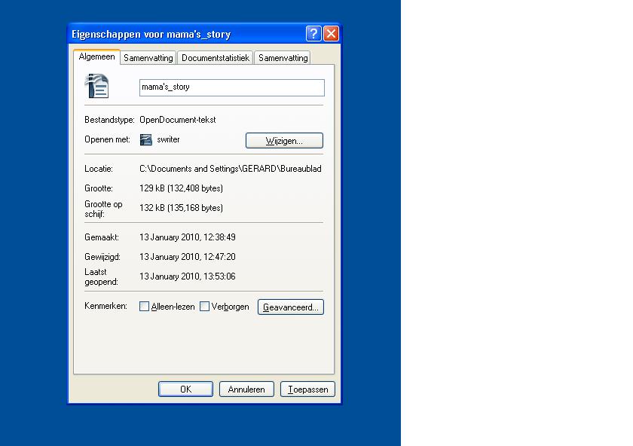Click the Toepassen button
The height and width of the screenshot is (446, 633).
[x=307, y=389]
